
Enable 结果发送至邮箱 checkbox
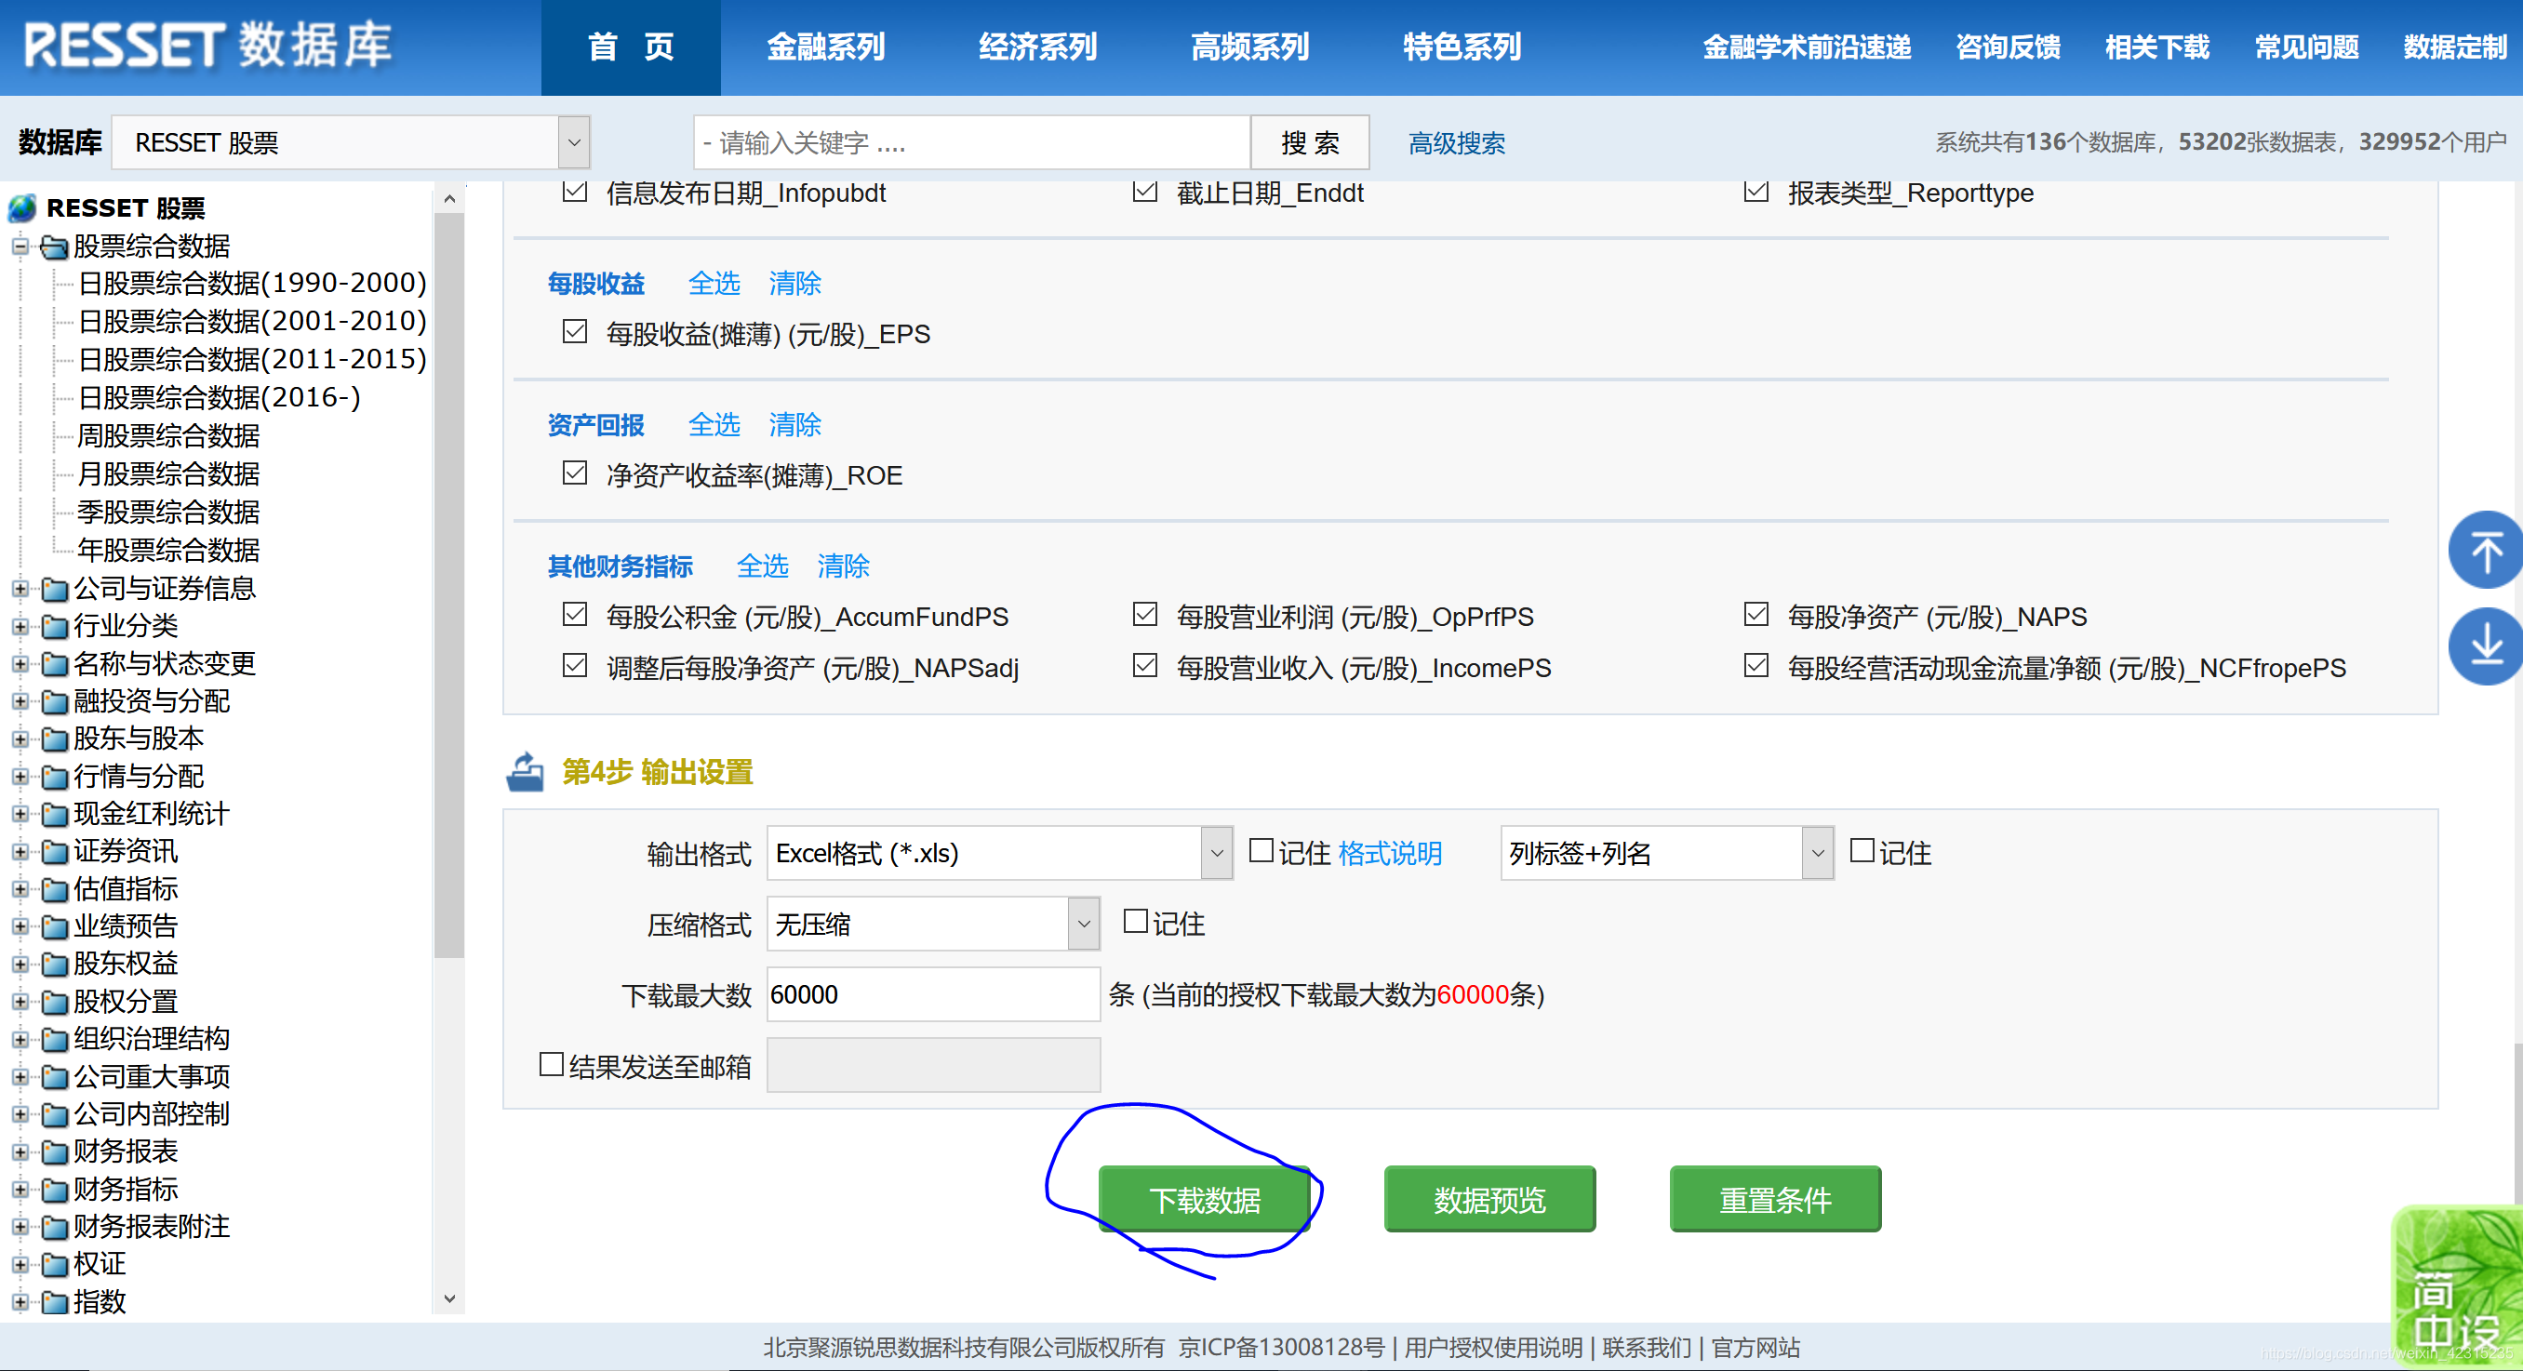pos(552,1064)
